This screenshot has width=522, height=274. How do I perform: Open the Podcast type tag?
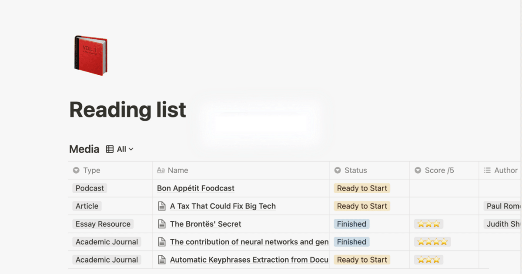90,188
